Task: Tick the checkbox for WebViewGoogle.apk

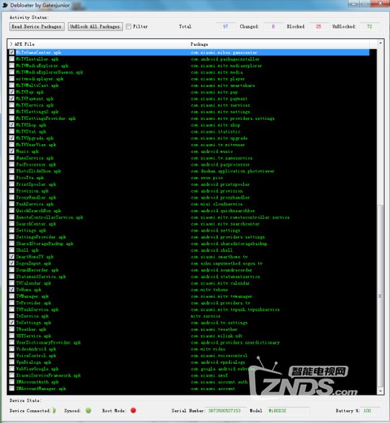Action: [x=12, y=368]
